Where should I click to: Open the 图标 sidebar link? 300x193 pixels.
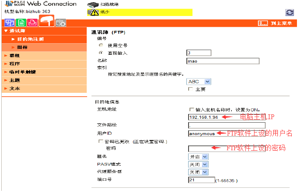tap(44, 47)
